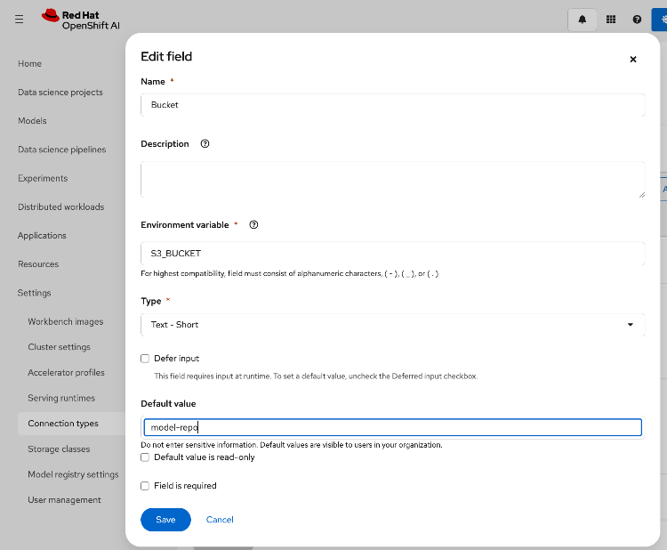Focus the Environment variable input field

tap(392, 254)
